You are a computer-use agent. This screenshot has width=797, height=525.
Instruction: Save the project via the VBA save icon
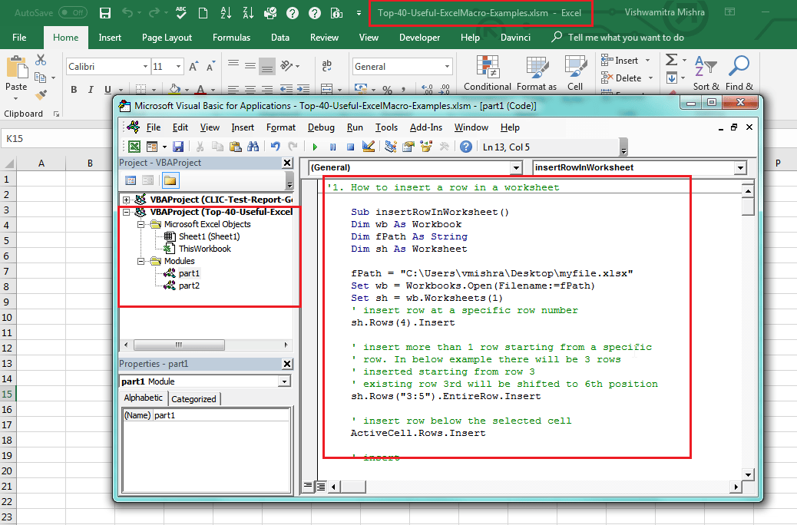pyautogui.click(x=178, y=146)
